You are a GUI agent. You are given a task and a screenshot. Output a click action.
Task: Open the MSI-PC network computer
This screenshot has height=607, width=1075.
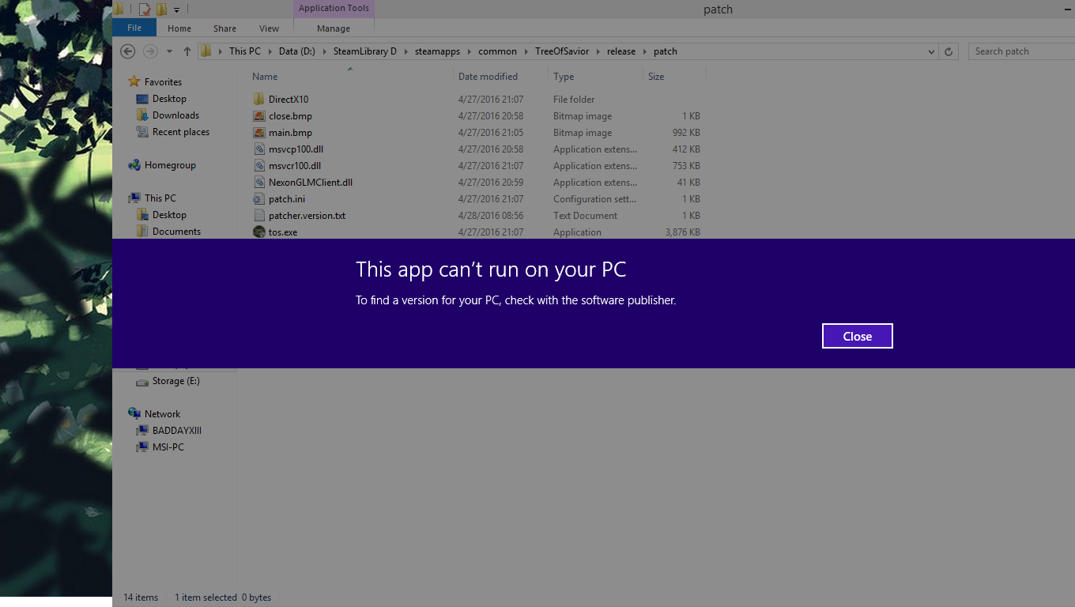(168, 447)
